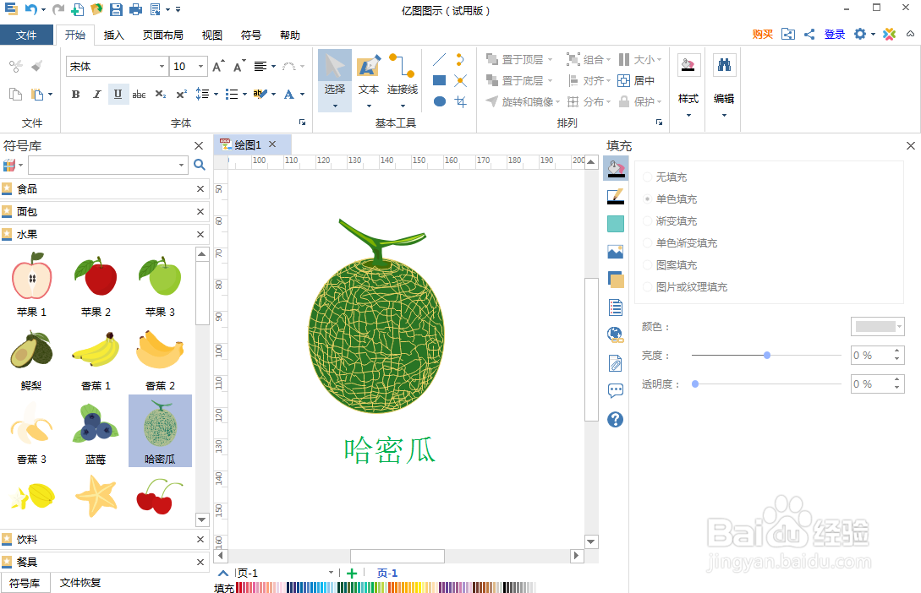Open the symbol library search dropdown
This screenshot has width=921, height=593.
pos(181,165)
